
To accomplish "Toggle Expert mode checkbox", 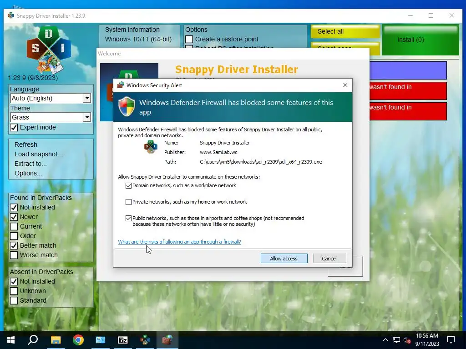I will tap(14, 128).
